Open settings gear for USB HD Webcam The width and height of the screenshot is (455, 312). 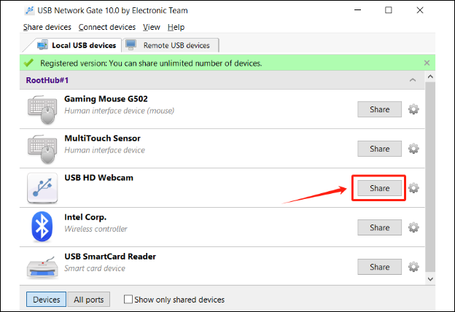pyautogui.click(x=413, y=188)
